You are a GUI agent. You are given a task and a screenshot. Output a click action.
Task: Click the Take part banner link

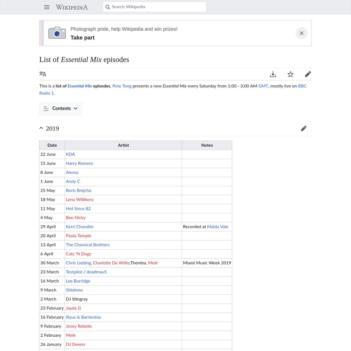[x=82, y=38]
